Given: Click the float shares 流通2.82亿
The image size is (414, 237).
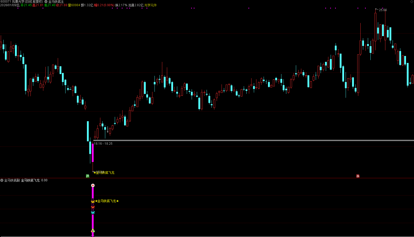Looking at the screenshot, I should 136,5.
